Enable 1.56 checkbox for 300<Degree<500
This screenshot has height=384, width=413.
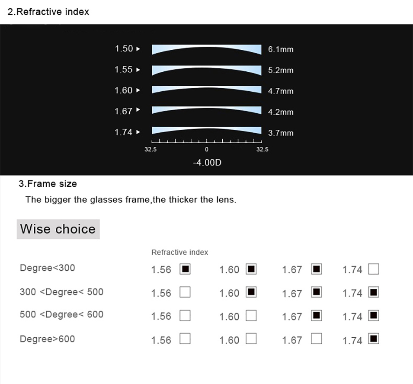[185, 293]
